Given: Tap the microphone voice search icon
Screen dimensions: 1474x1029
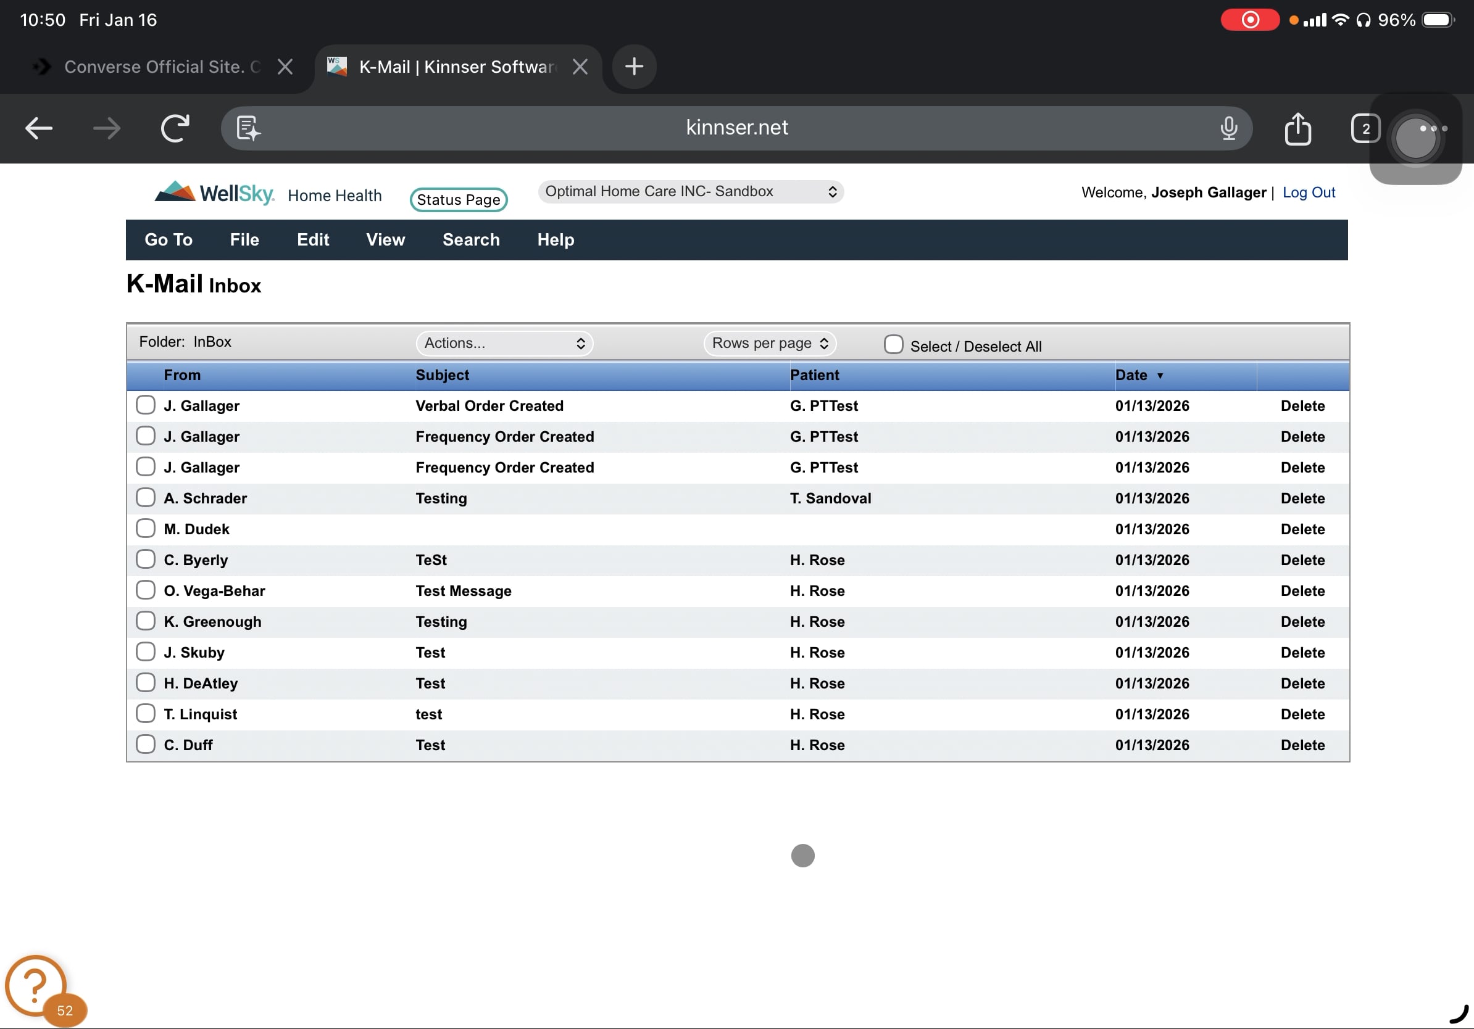Looking at the screenshot, I should click(x=1229, y=128).
